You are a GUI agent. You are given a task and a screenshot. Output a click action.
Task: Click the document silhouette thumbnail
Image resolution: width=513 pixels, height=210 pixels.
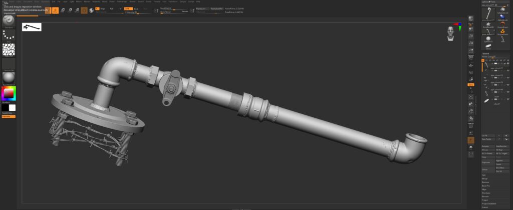(32, 27)
